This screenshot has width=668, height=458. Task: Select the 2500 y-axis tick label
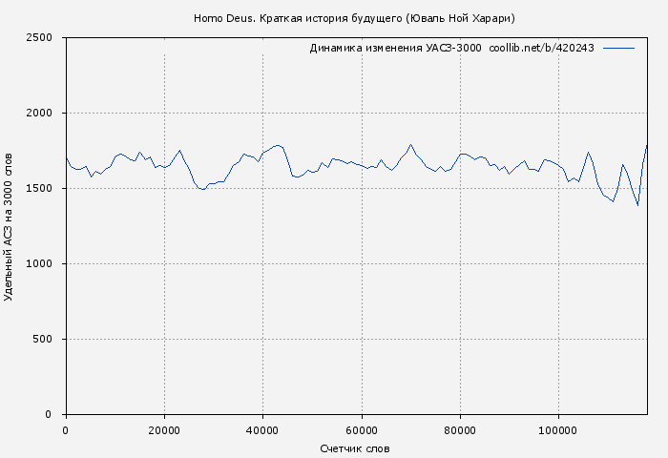[x=44, y=38]
